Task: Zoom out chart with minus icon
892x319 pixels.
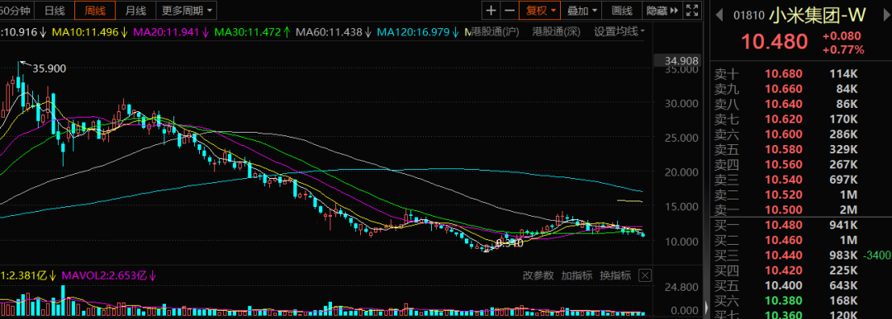Action: pyautogui.click(x=509, y=10)
